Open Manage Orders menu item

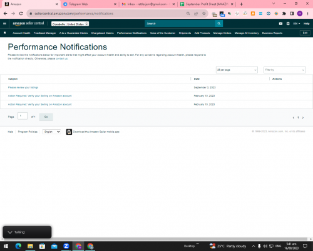(x=222, y=33)
